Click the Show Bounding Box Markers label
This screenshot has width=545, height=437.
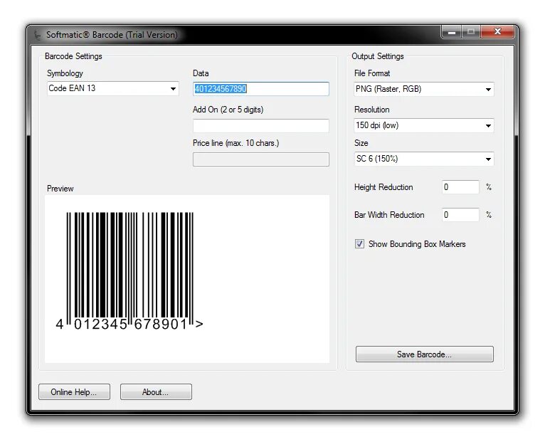(x=417, y=244)
